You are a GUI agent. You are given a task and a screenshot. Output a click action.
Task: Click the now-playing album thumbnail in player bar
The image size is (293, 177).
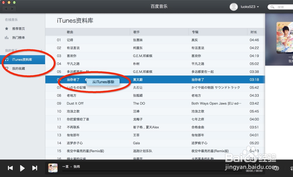click(x=53, y=168)
